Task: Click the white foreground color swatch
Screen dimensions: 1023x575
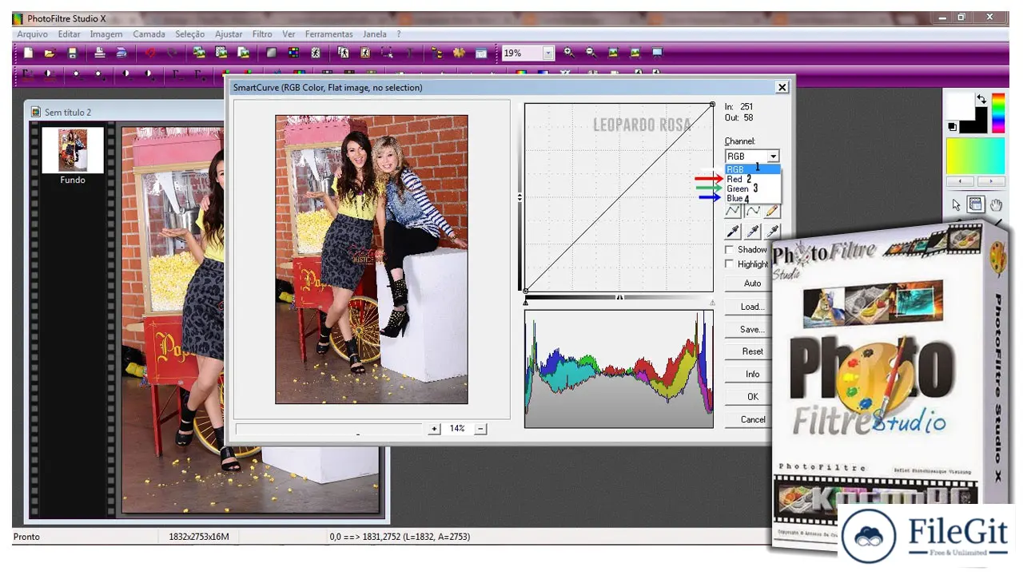Action: coord(959,105)
